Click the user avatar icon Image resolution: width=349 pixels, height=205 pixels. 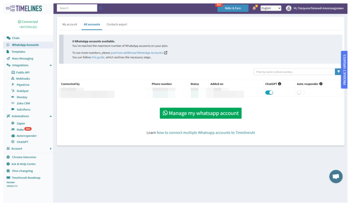(288, 8)
